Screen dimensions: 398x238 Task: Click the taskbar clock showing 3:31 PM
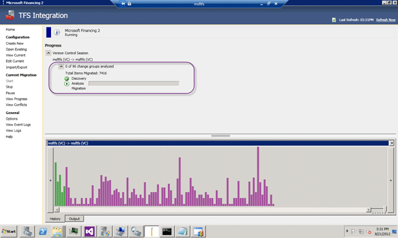382,229
